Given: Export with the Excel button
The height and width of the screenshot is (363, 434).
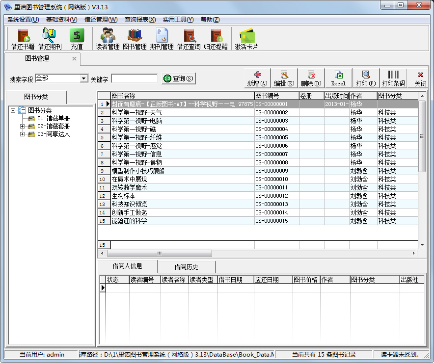Looking at the screenshot, I should click(x=338, y=78).
